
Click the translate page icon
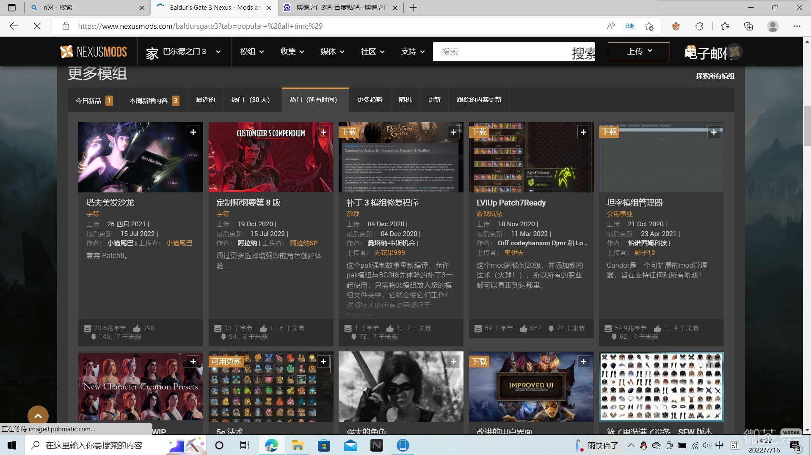(630, 26)
